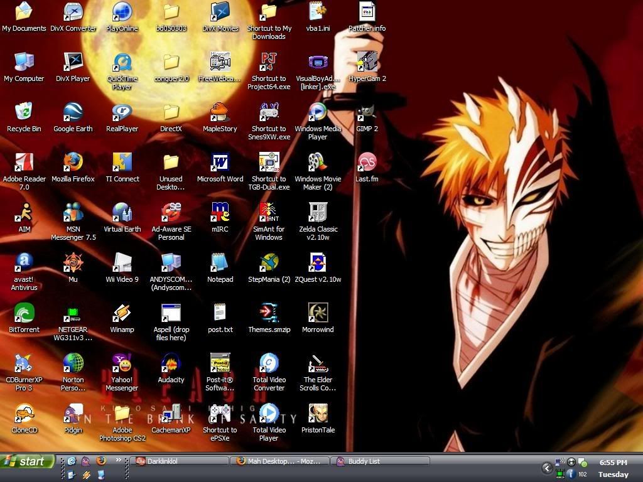
Task: Open the Recycle Bin icon
Action: pos(24,117)
